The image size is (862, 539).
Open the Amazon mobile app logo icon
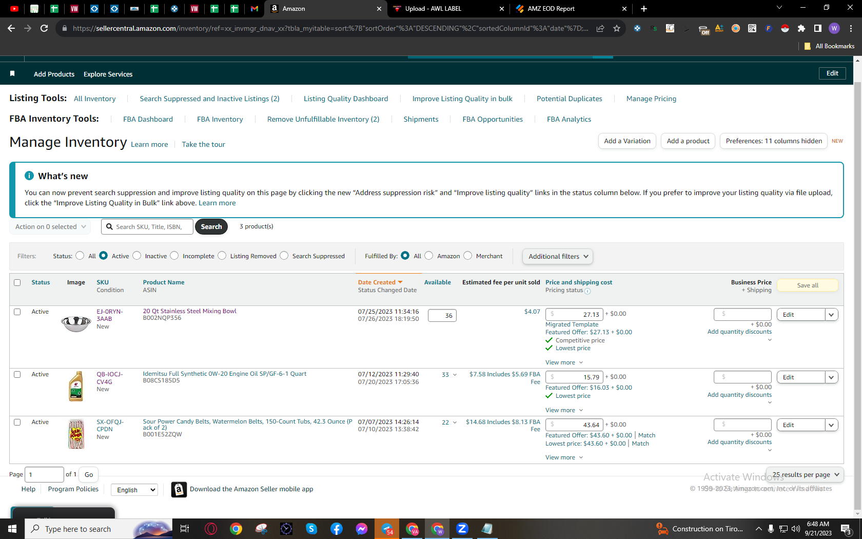[179, 490]
